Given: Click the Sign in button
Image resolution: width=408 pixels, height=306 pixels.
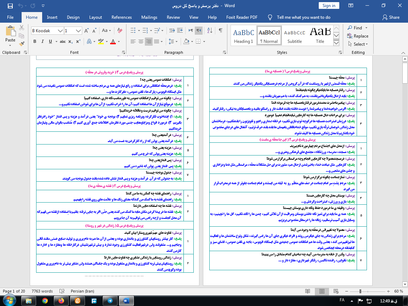Looking at the screenshot, I should pos(329,6).
